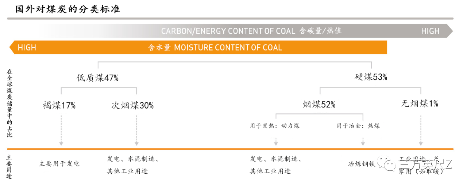This screenshot has height=185, width=467.
Task: Click the 冶炼钢铁 usage text
Action: point(362,164)
